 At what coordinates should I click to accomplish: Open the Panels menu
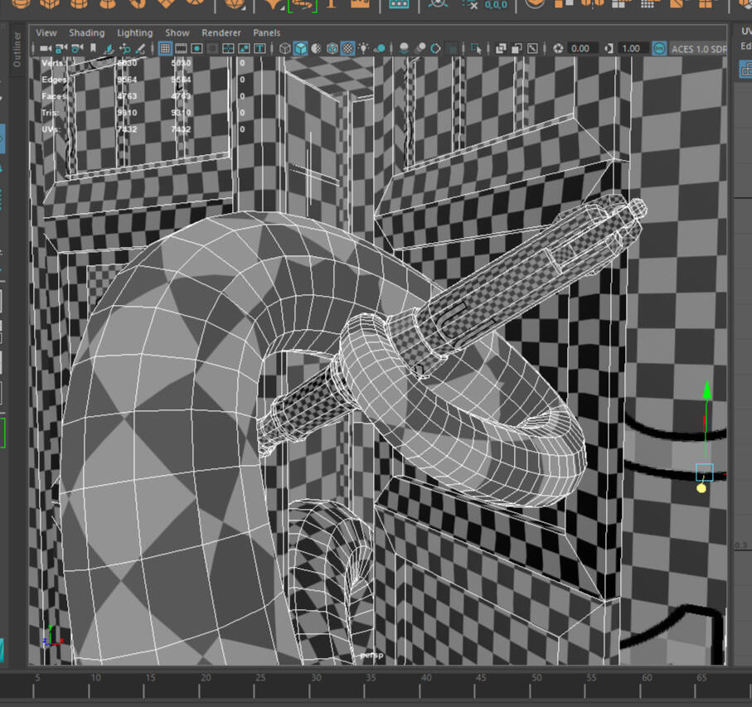[x=266, y=33]
